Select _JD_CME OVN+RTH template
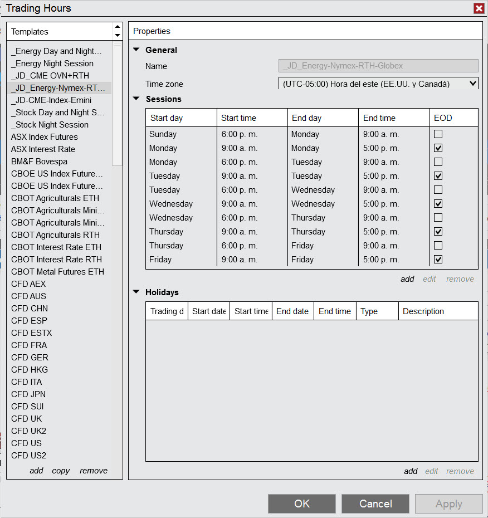Screen dimensions: 488x518 tap(59, 76)
